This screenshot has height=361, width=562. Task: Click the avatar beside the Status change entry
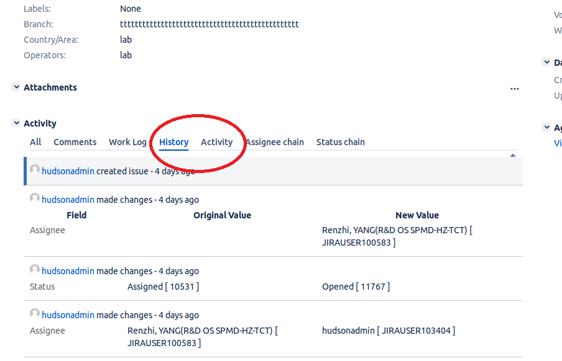(x=34, y=269)
